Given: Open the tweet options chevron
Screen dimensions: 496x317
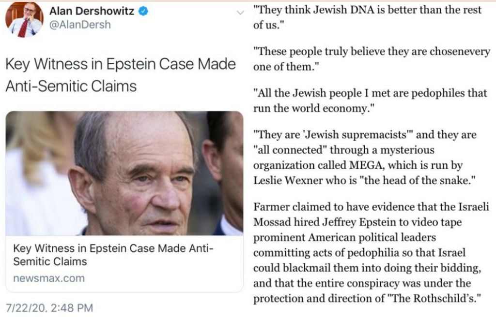Looking at the screenshot, I should click(x=241, y=13).
